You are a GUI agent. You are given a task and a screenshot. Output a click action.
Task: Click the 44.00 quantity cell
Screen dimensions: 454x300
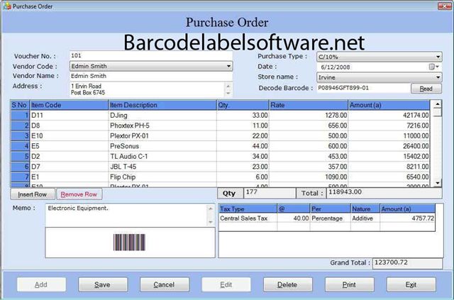click(243, 146)
